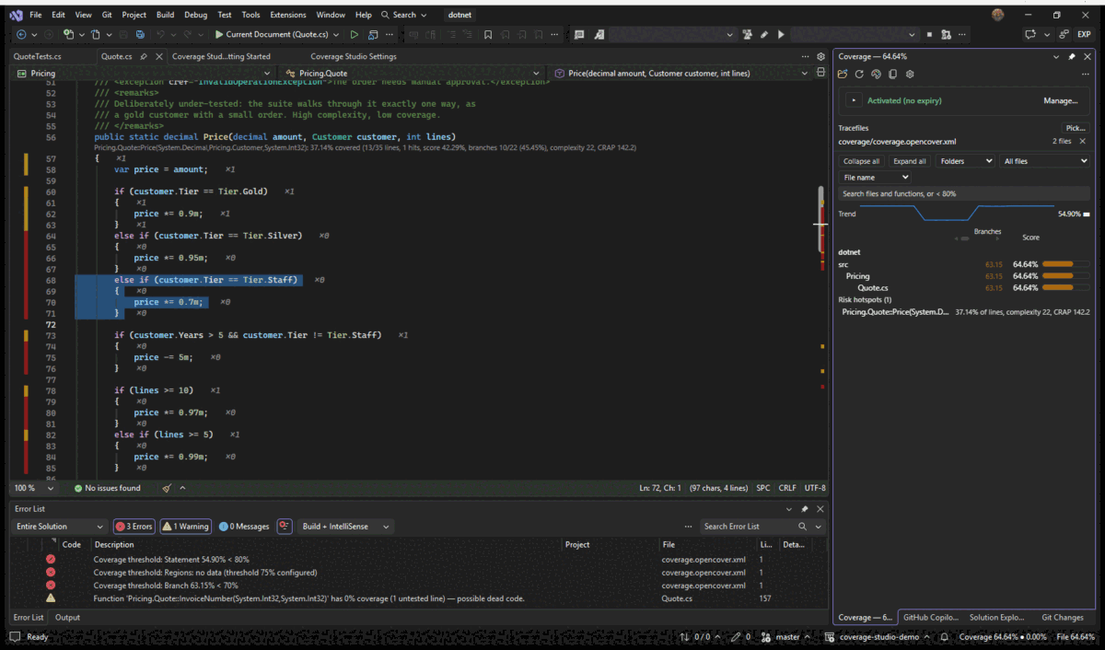Click the user account avatar
1105x650 pixels.
coord(998,15)
